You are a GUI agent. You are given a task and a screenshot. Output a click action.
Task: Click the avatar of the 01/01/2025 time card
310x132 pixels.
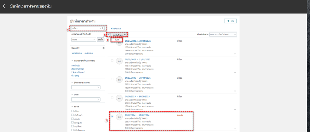point(119,99)
